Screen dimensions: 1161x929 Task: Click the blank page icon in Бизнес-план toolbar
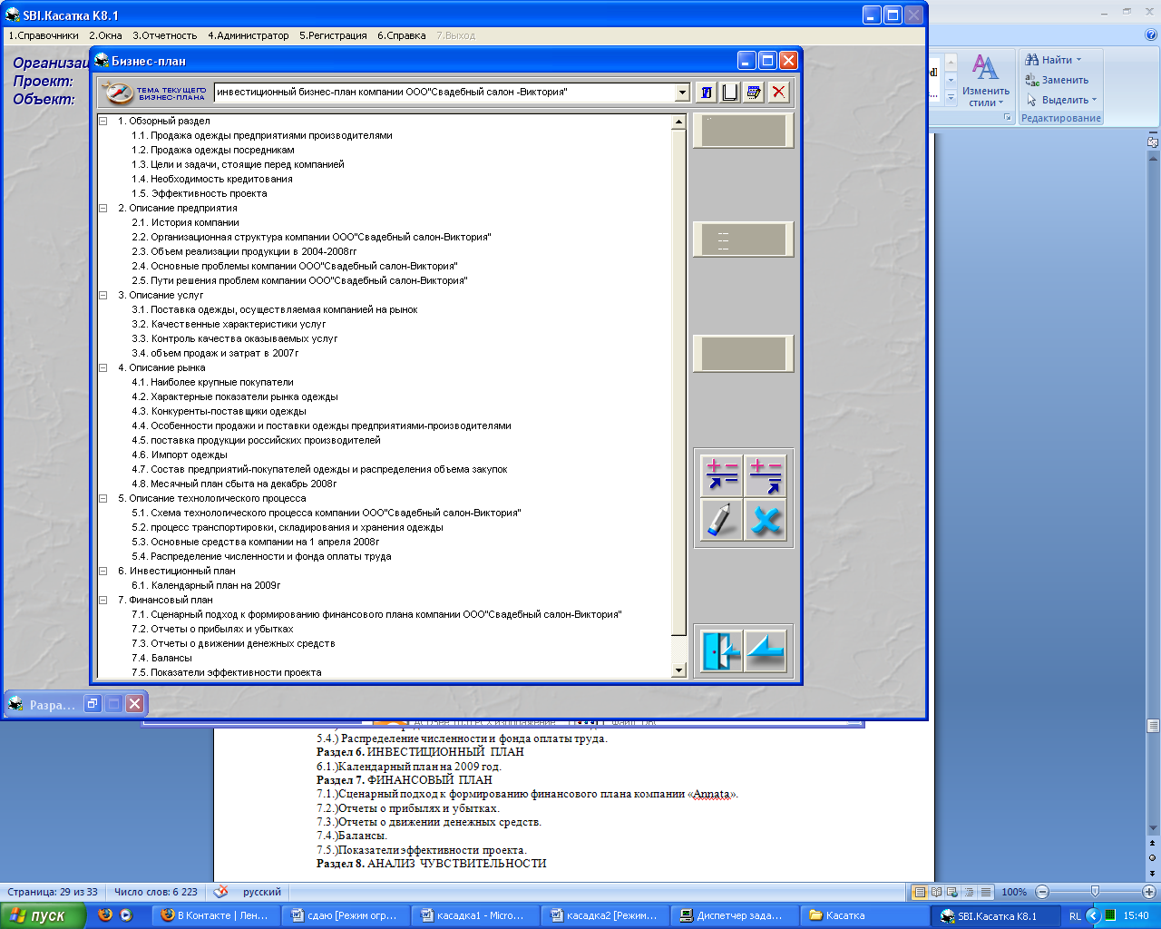pos(730,93)
